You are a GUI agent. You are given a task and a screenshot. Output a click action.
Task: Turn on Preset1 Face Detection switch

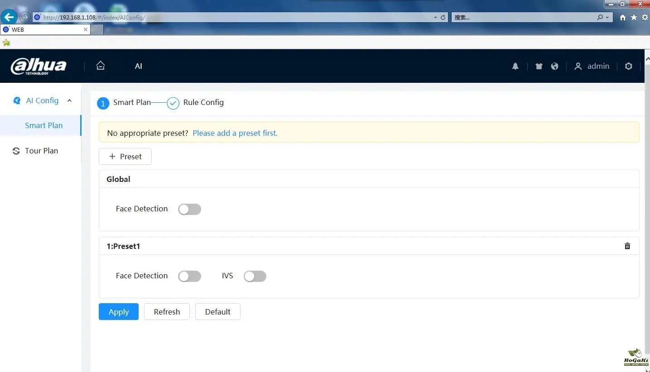pyautogui.click(x=189, y=276)
